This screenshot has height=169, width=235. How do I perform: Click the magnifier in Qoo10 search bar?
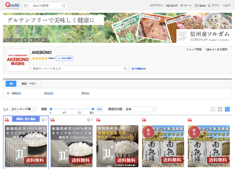tap(64, 6)
